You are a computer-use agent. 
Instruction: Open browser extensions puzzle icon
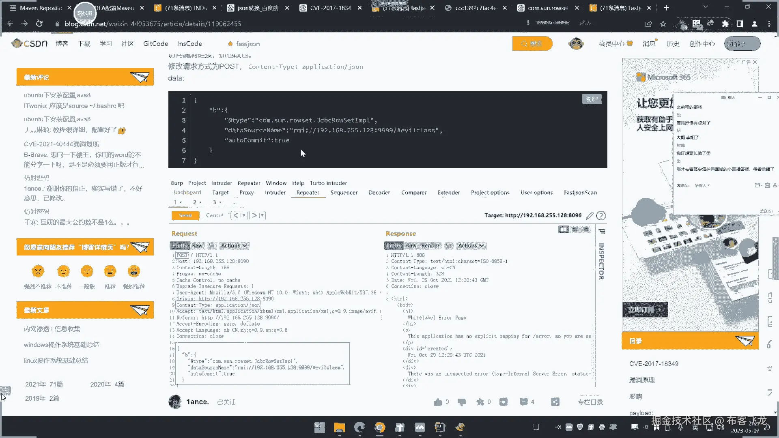coord(725,24)
